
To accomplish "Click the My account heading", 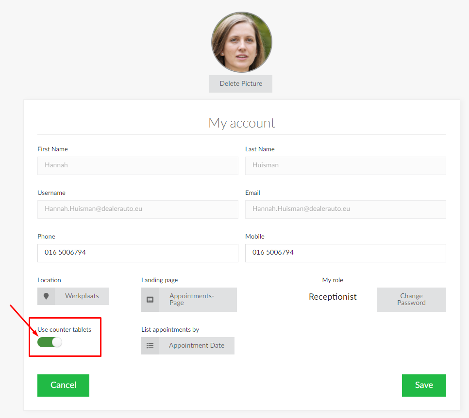I will click(241, 123).
